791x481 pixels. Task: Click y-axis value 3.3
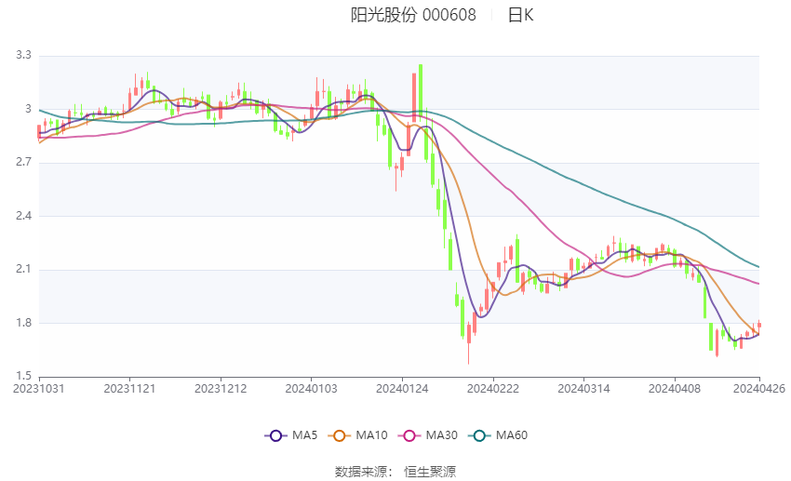click(23, 55)
